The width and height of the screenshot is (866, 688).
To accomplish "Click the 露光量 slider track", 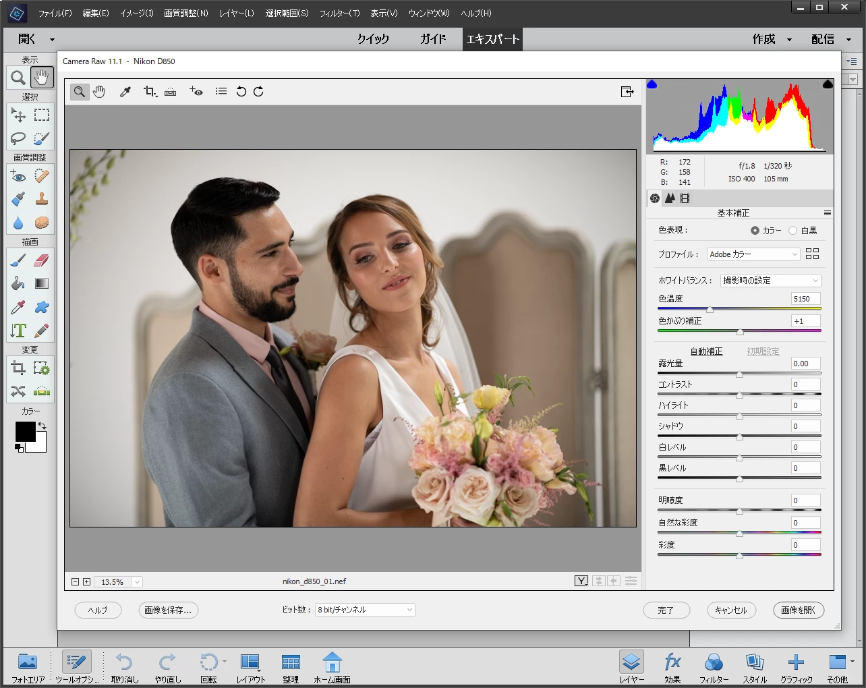I will (x=739, y=373).
